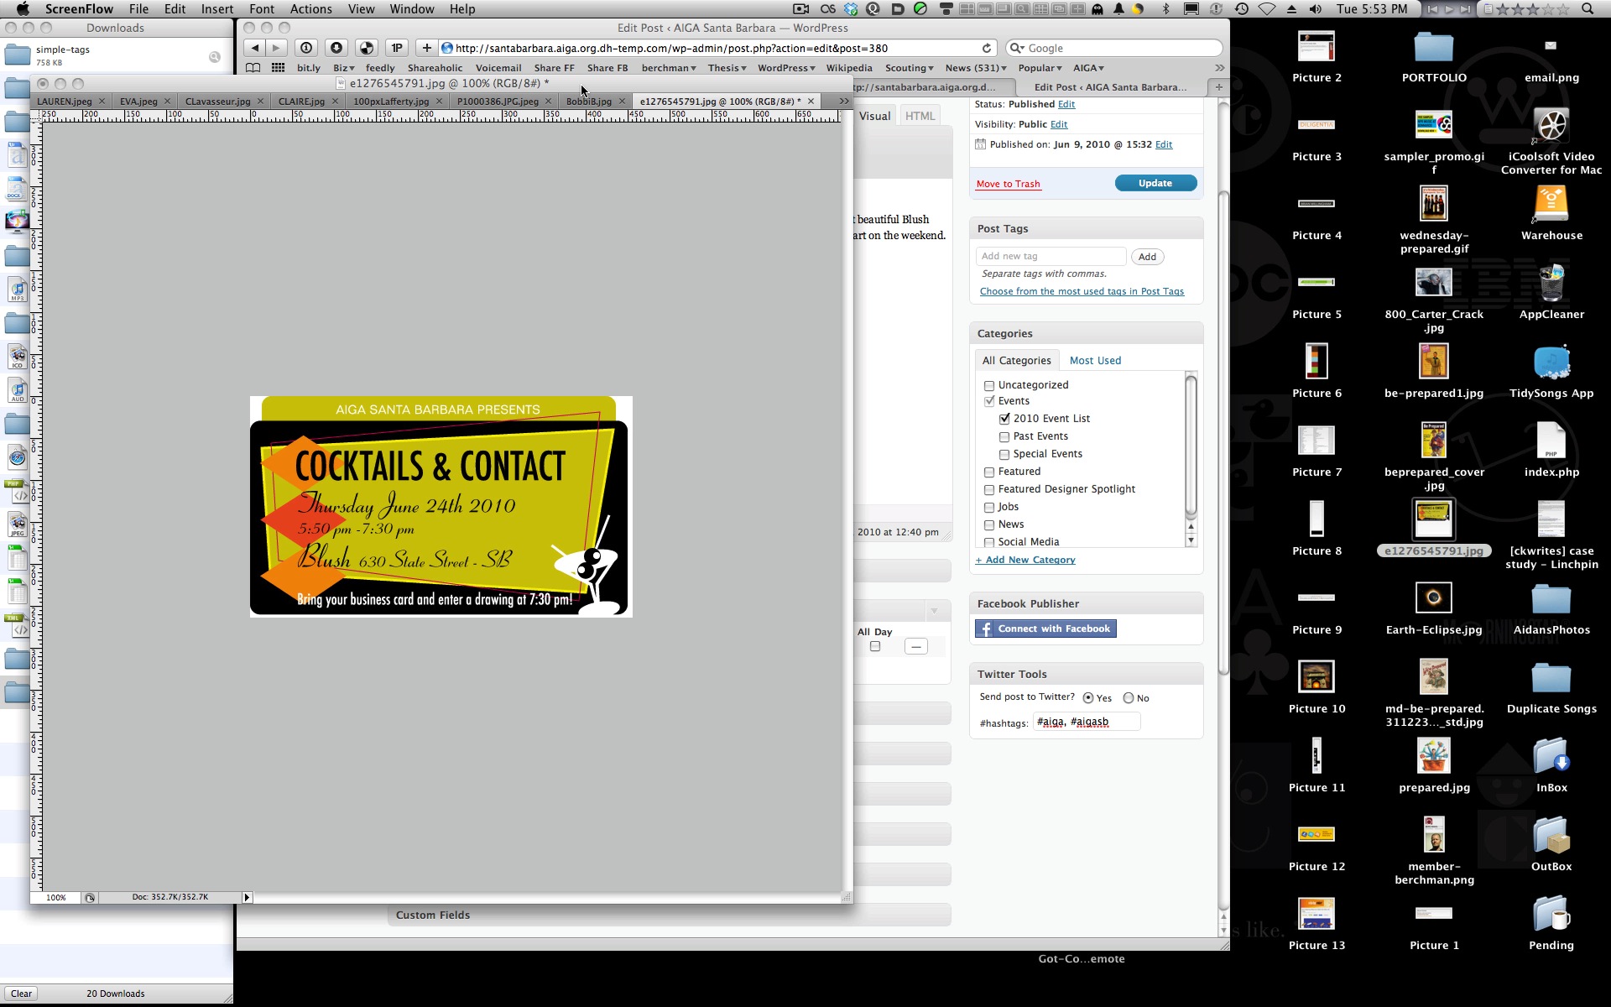Click the blue Update button
This screenshot has width=1611, height=1007.
point(1155,183)
